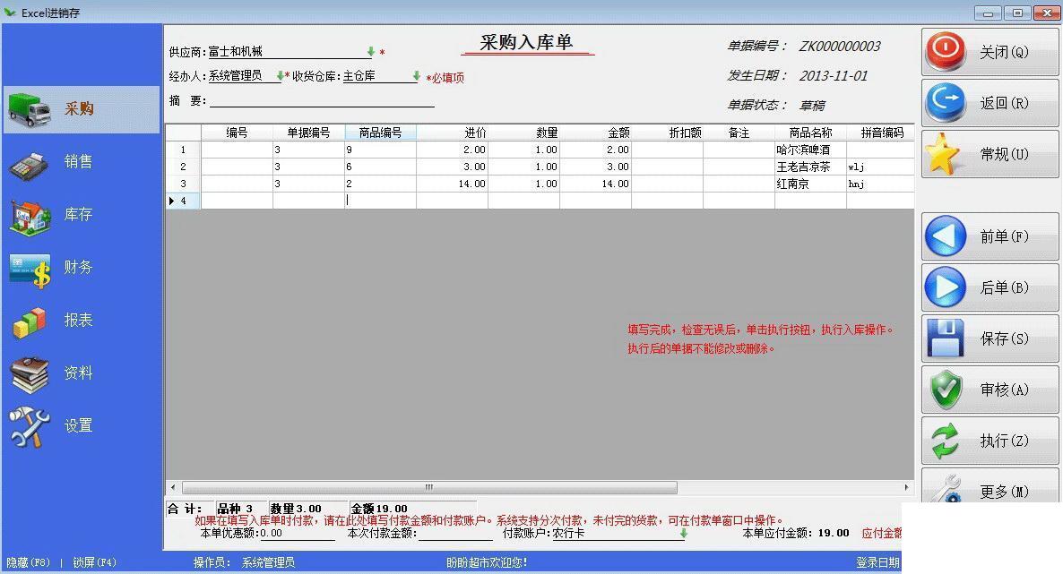Click the 折扣额 column header
Image resolution: width=1063 pixels, height=574 pixels.
coord(668,133)
